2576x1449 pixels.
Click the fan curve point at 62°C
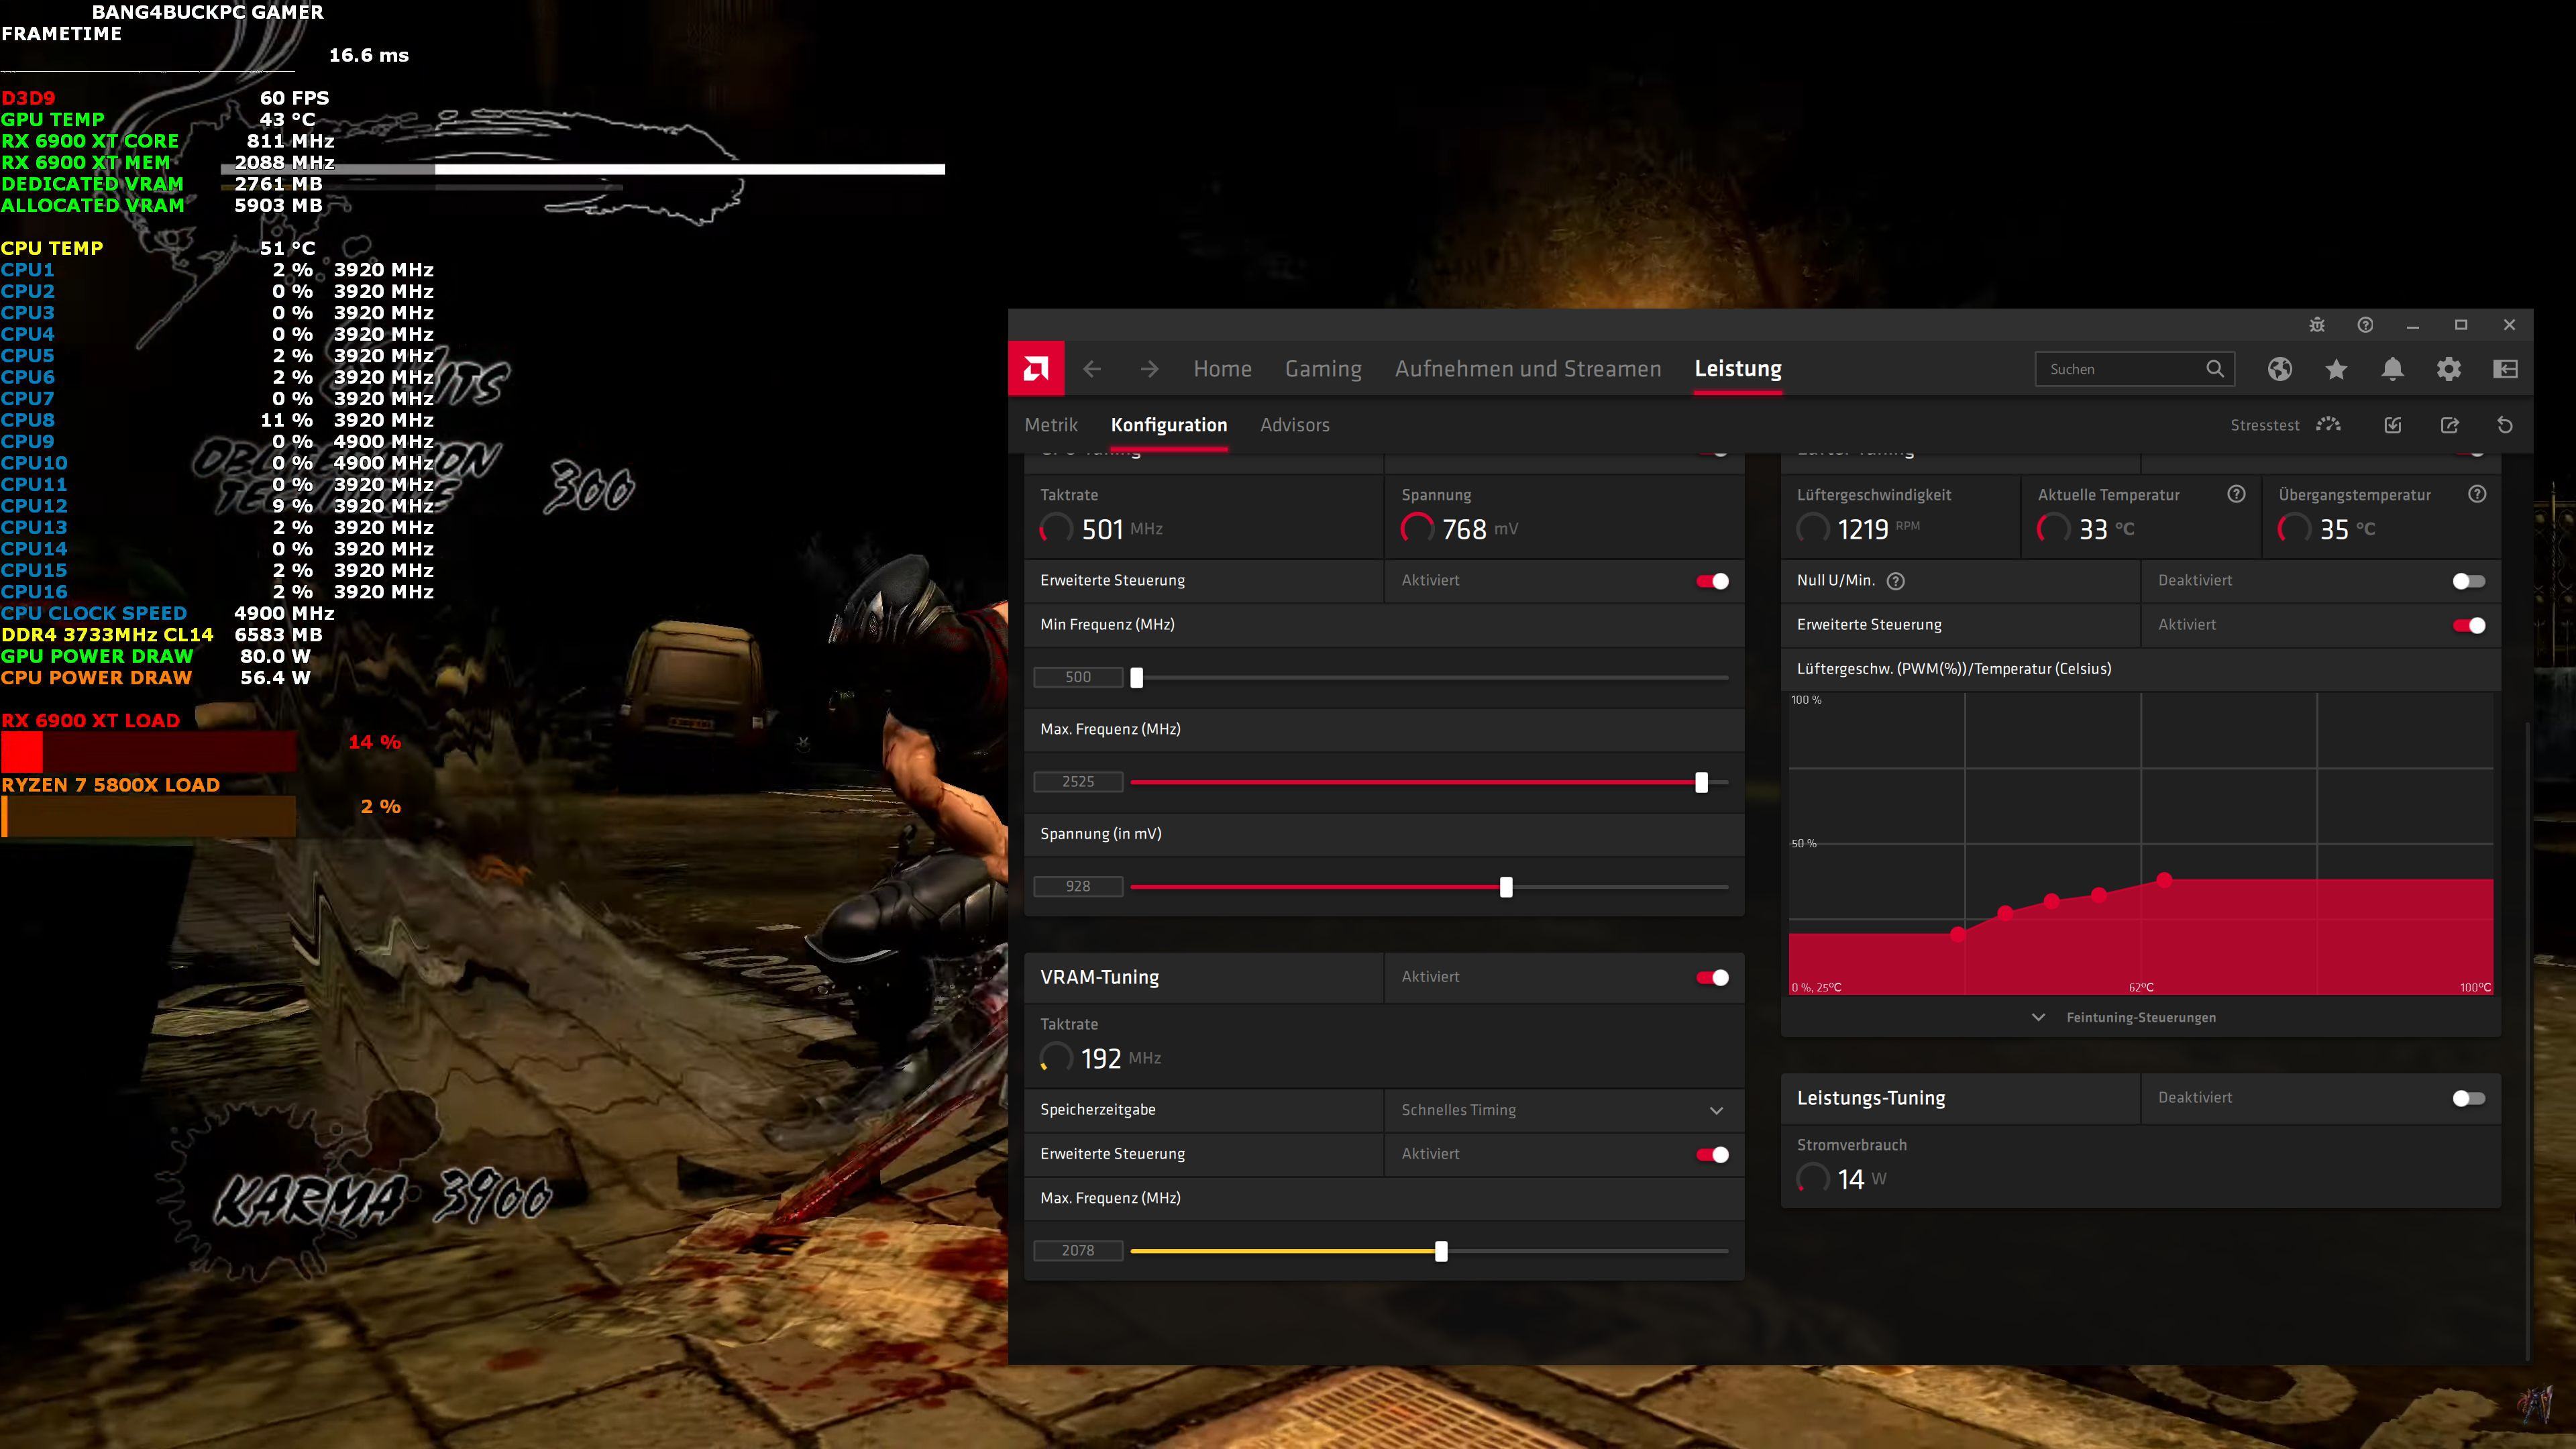click(x=2164, y=880)
